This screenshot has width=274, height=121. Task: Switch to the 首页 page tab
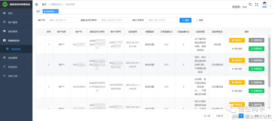point(38,11)
